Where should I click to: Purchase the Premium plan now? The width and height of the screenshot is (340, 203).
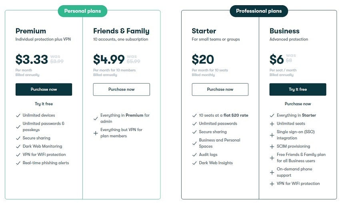[x=44, y=90]
